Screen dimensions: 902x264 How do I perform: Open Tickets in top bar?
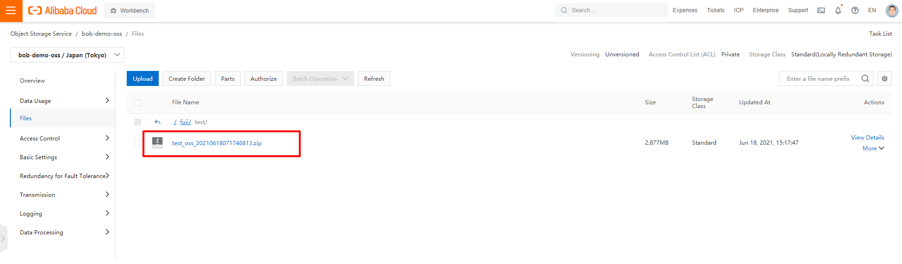(715, 10)
